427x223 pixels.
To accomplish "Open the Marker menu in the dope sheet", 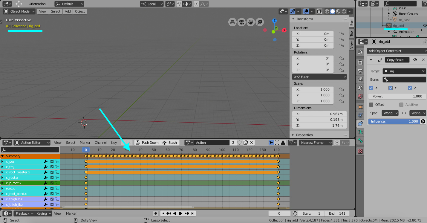I will (85, 143).
